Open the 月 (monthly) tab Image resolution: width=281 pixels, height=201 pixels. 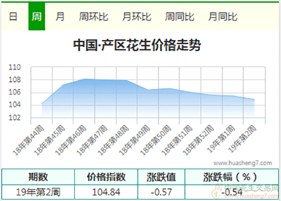click(60, 17)
